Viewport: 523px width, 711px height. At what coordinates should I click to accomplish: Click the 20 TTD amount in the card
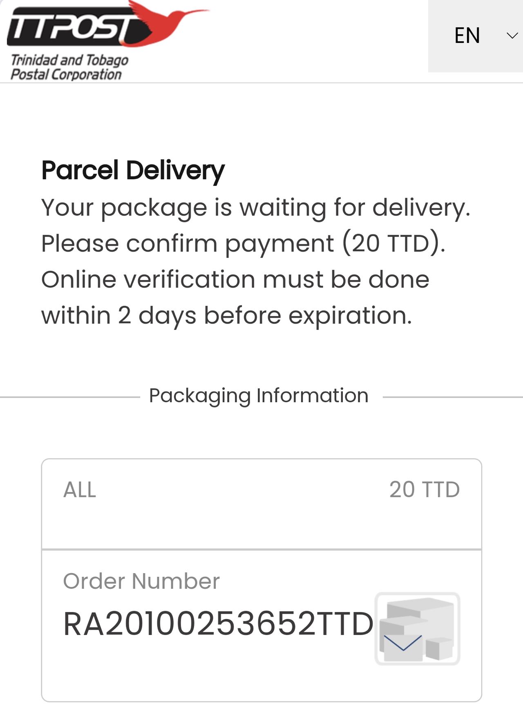(x=424, y=490)
